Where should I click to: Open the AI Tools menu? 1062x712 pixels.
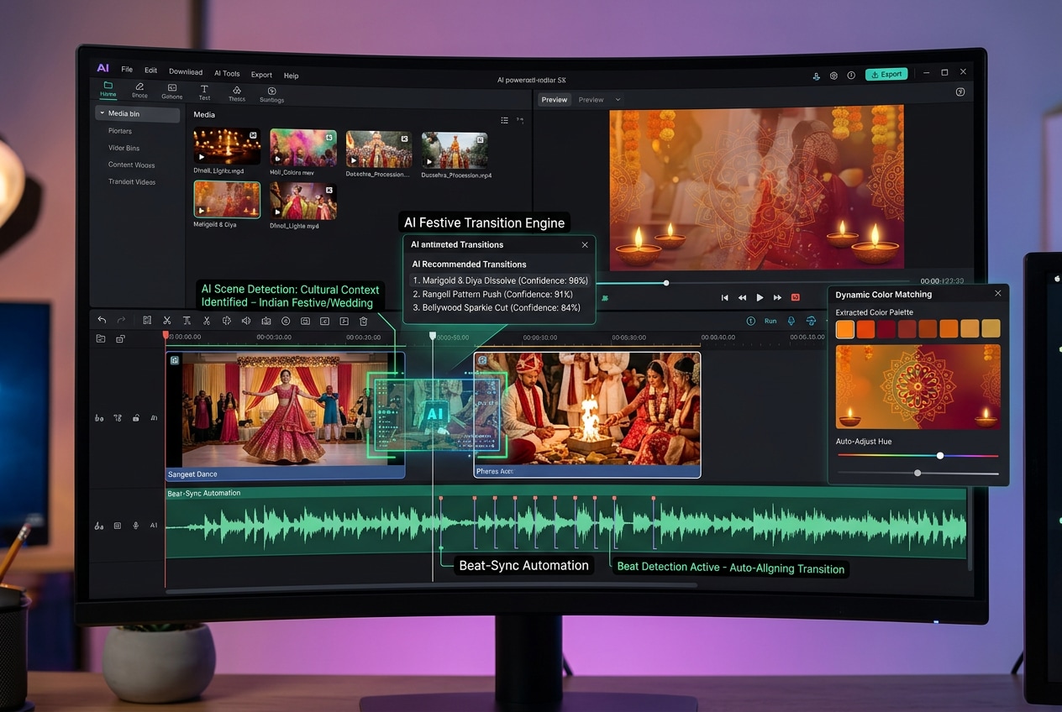(227, 73)
